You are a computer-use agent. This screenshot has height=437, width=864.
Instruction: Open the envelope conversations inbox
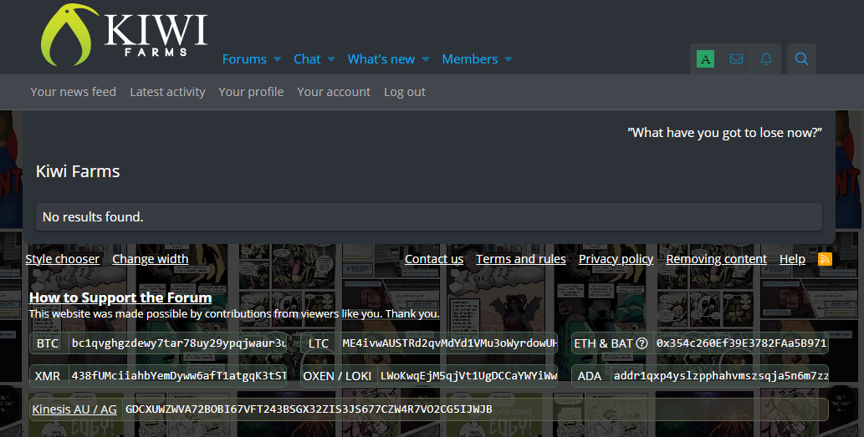(x=736, y=59)
